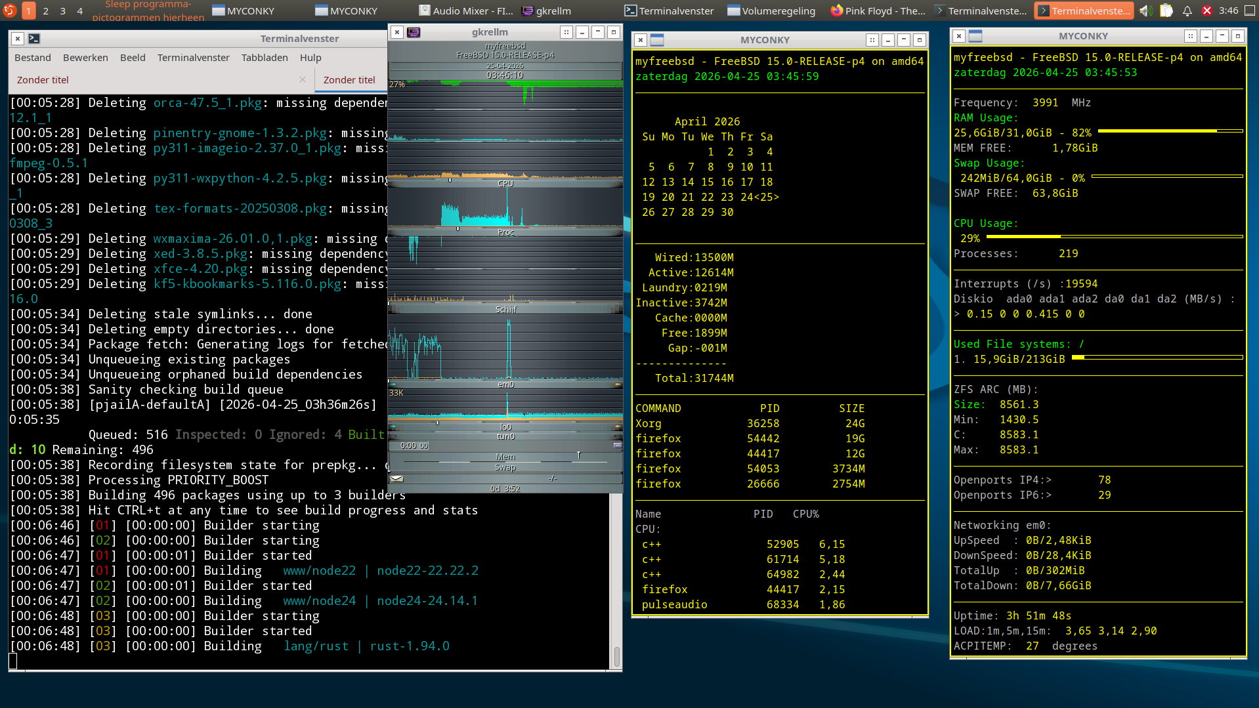Open the notifications bell icon
The image size is (1259, 708).
[1187, 10]
